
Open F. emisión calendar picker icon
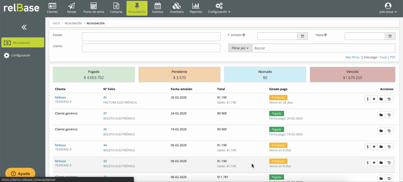[x=303, y=36]
